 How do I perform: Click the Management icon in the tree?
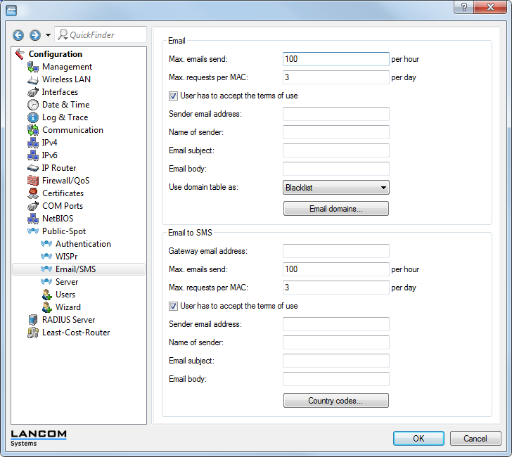[32, 67]
